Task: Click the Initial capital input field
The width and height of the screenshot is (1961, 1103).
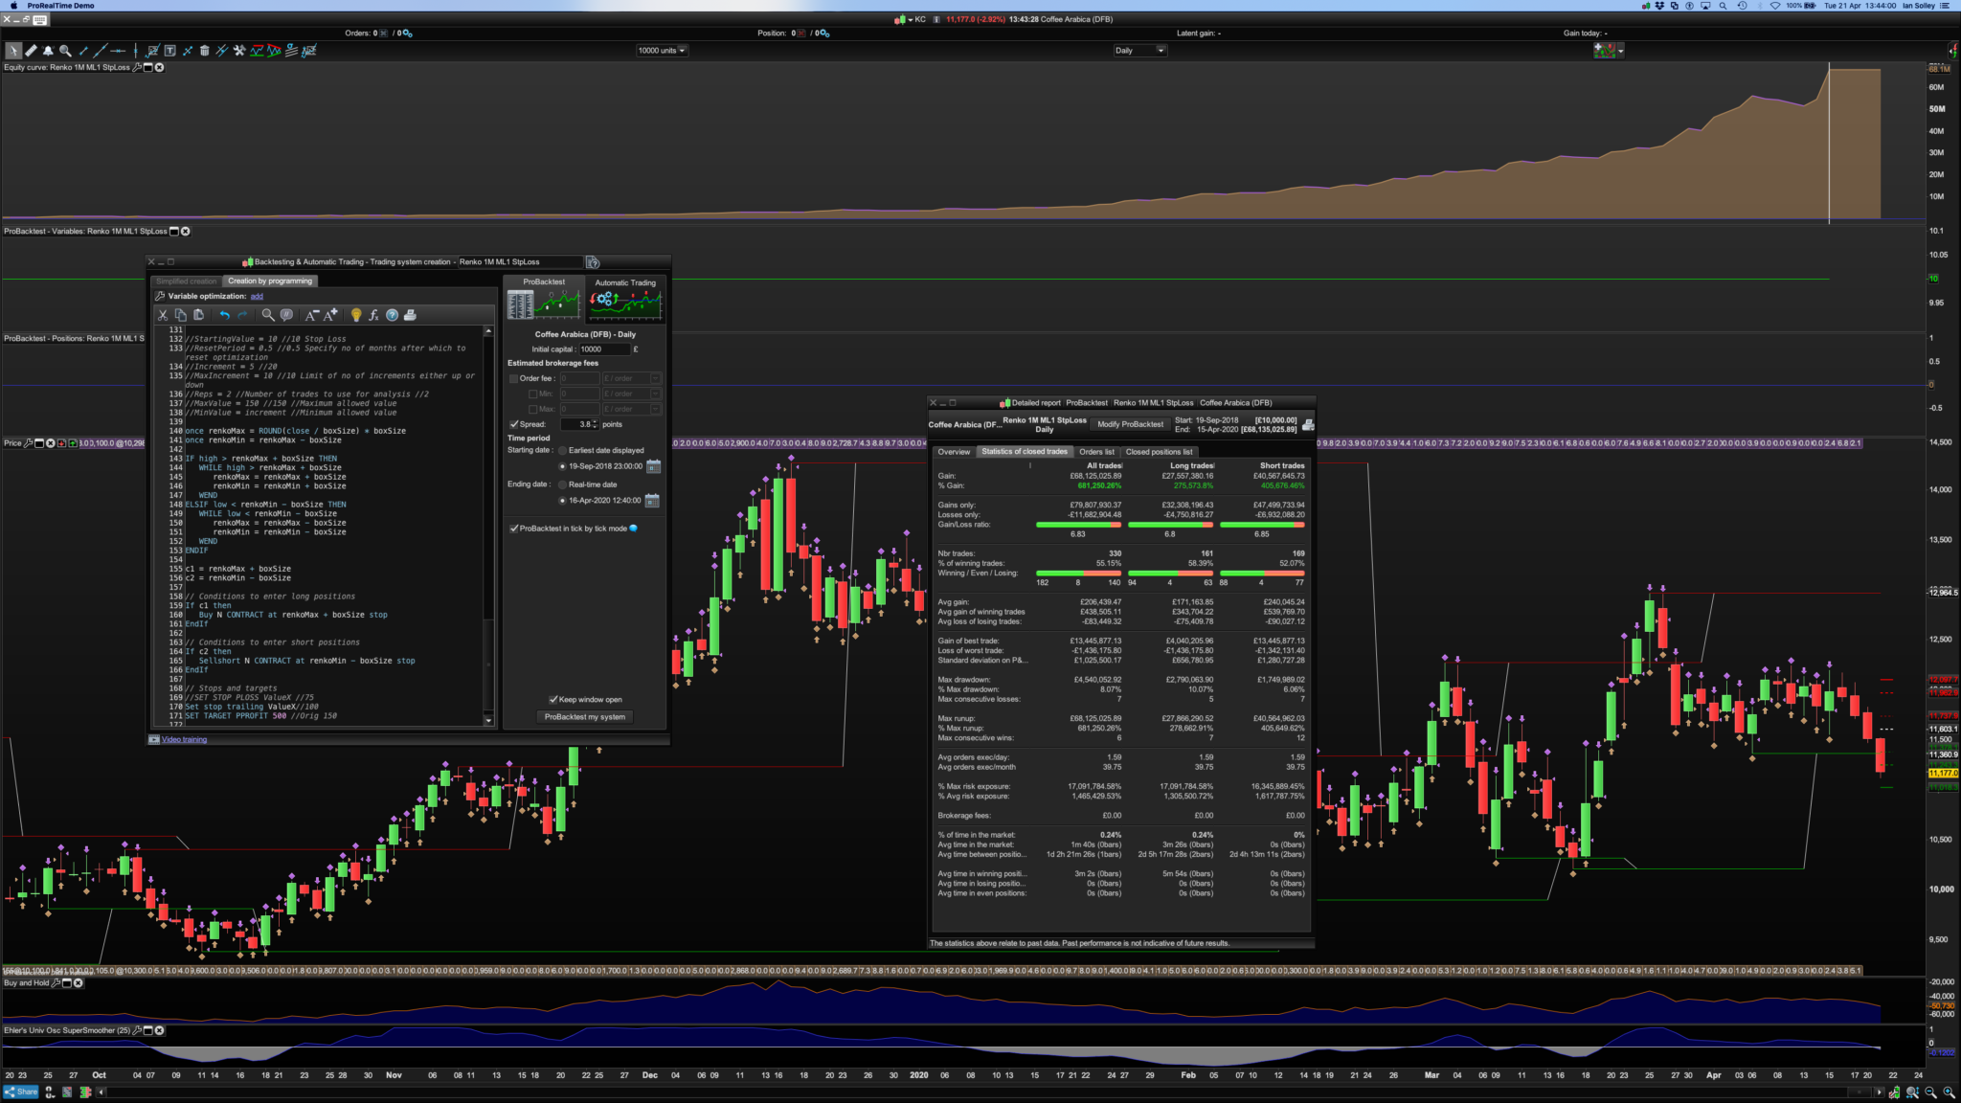Action: (603, 349)
